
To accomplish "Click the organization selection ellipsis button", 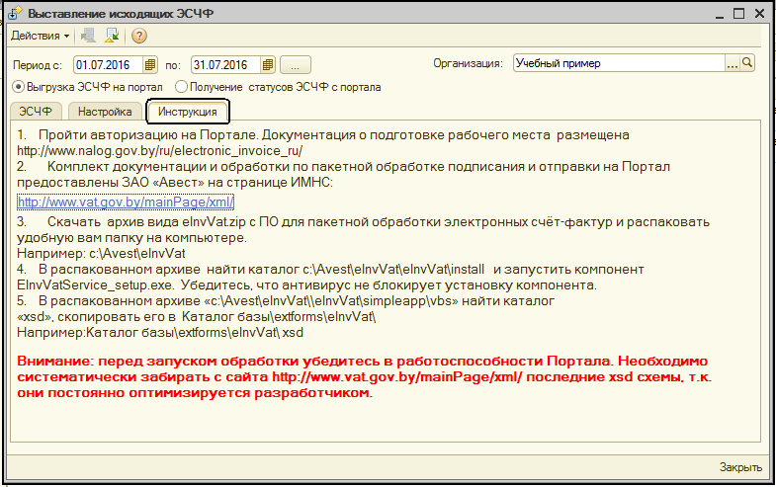I will tap(733, 63).
